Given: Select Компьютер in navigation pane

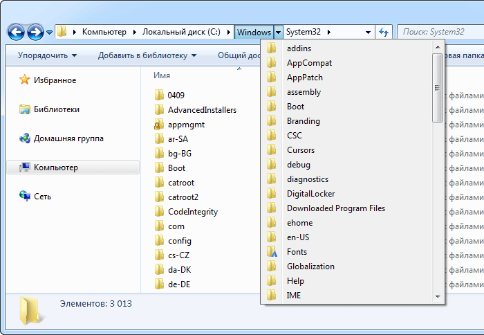Looking at the screenshot, I should point(73,167).
